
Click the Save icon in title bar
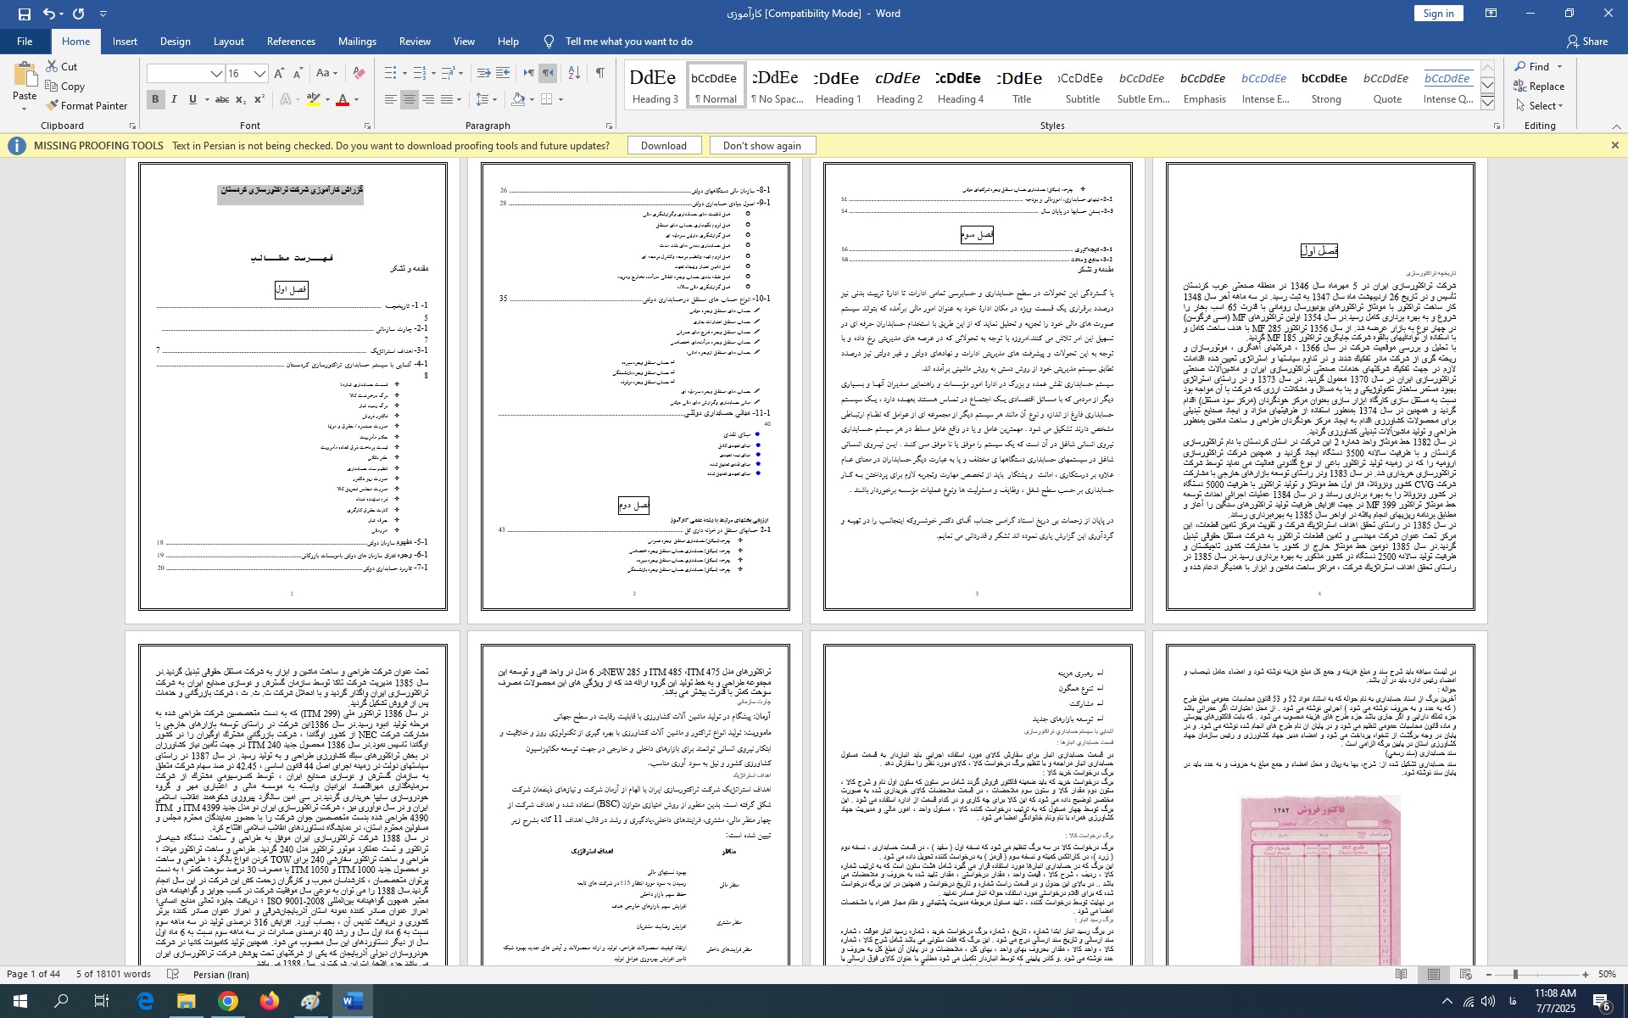click(24, 14)
